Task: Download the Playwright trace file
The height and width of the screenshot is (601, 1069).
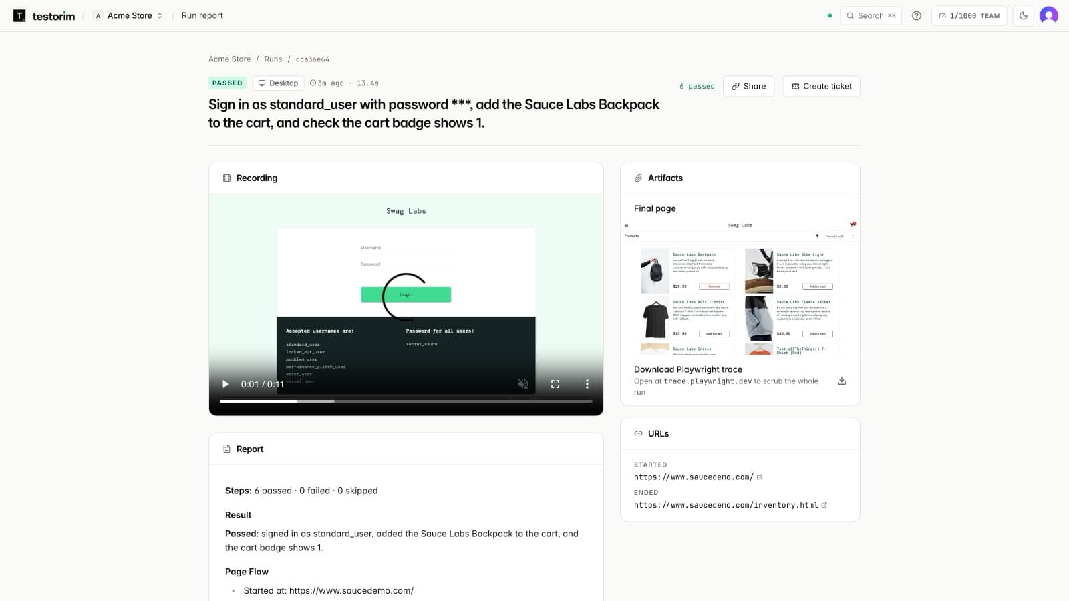Action: (842, 381)
